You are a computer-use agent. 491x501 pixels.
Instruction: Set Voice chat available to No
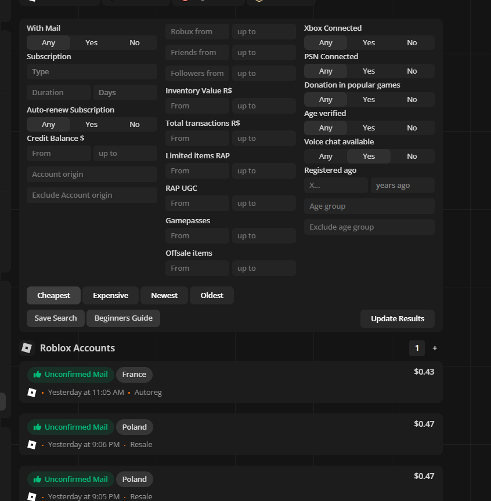pyautogui.click(x=412, y=156)
